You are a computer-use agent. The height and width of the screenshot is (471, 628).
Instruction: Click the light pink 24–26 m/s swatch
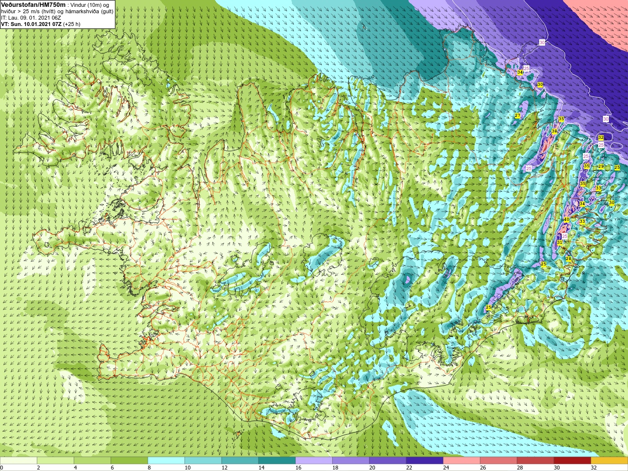click(462, 461)
